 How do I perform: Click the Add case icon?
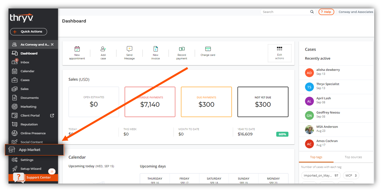[x=103, y=49]
